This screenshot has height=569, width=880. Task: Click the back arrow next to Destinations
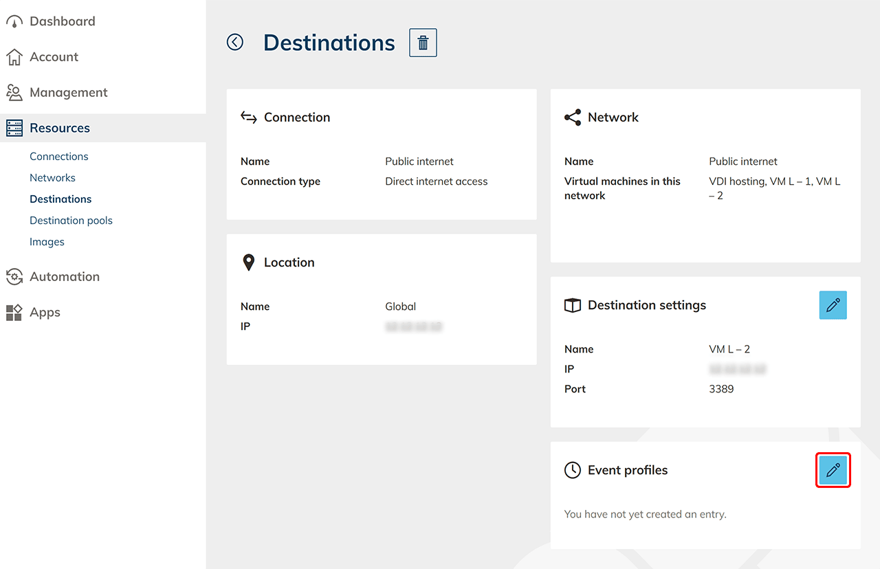pyautogui.click(x=235, y=43)
